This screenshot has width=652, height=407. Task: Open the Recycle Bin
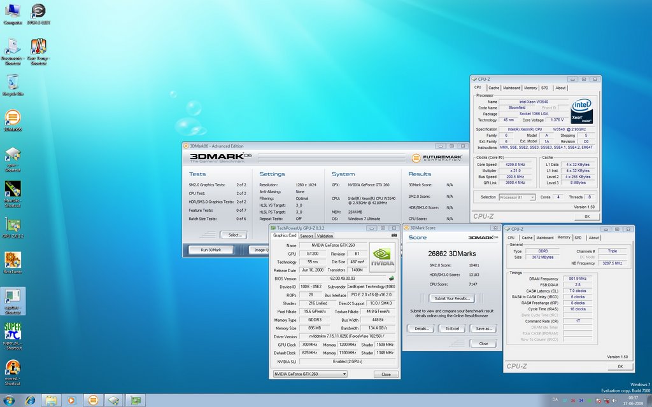(x=13, y=85)
